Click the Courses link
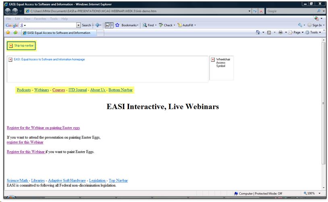Image resolution: width=328 pixels, height=202 pixels. [58, 90]
